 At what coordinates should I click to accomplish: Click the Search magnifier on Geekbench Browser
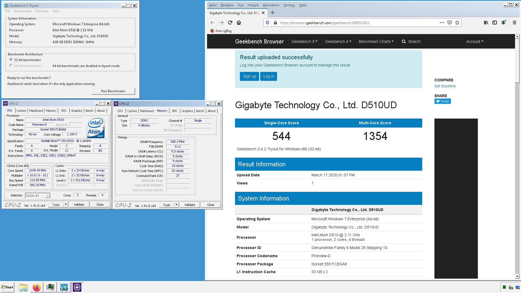click(x=404, y=42)
